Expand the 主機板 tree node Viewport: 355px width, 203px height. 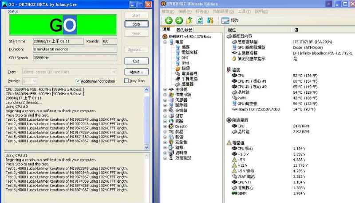[x=165, y=89]
